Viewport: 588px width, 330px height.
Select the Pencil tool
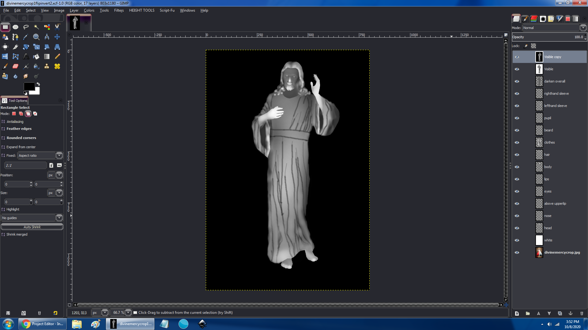point(57,57)
